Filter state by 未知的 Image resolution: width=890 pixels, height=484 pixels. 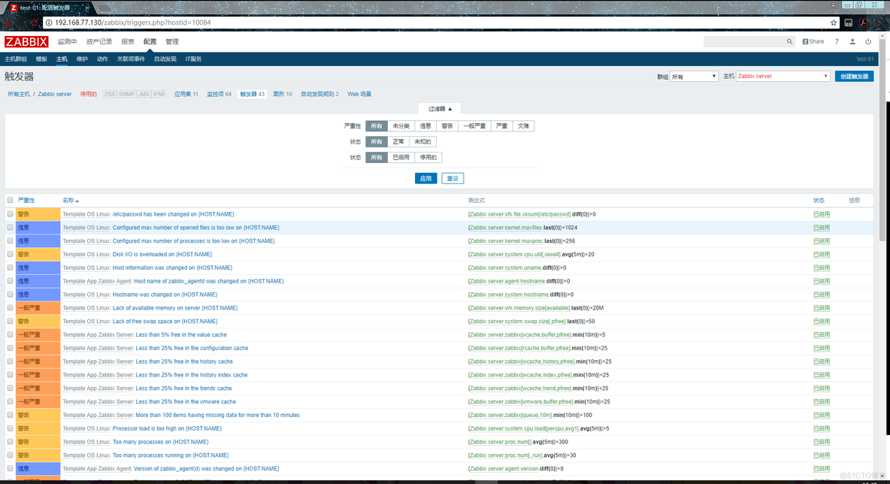(x=422, y=142)
